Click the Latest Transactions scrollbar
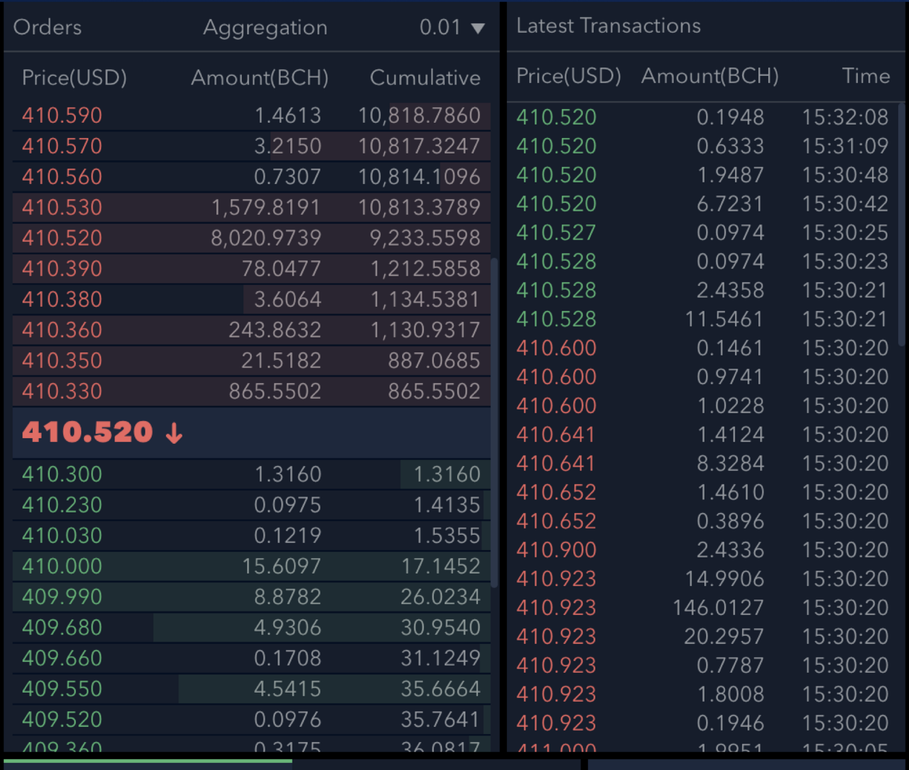909x770 pixels. click(901, 224)
